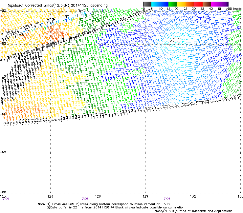Click the longitude label '129'
The height and width of the screenshot is (213, 243).
click(x=145, y=196)
